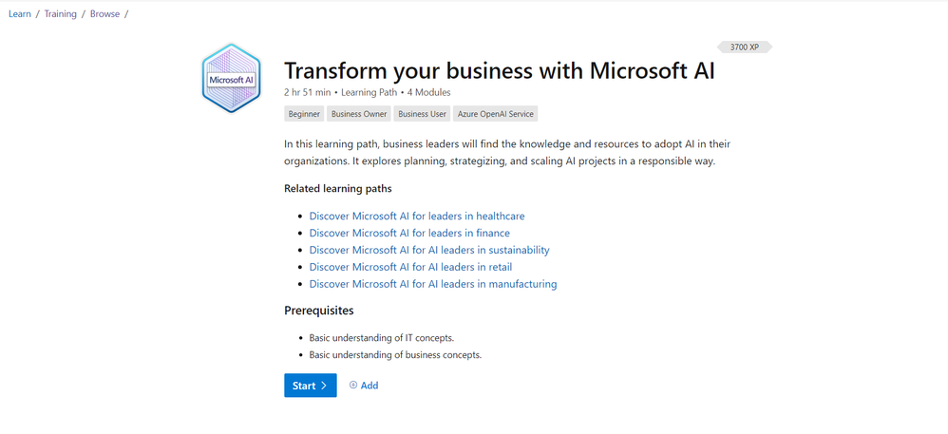Follow the AI leaders in retail link
This screenshot has width=948, height=434.
pyautogui.click(x=410, y=267)
